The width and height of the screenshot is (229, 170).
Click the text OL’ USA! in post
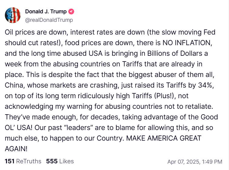18,128
